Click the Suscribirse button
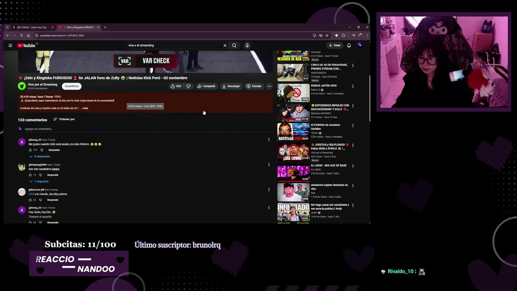 point(71,86)
